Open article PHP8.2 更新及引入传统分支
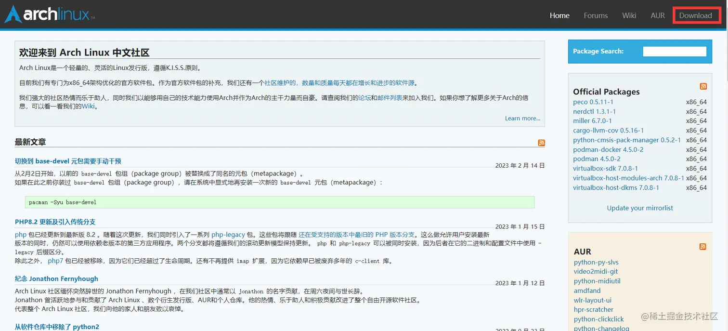Viewport: 728px width, 331px height. (x=55, y=222)
